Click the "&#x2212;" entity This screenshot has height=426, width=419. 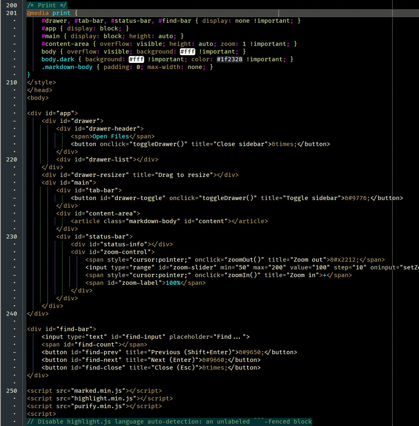[345, 260]
